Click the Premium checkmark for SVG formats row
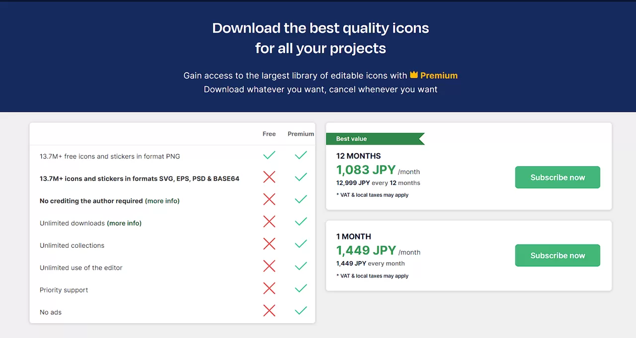The width and height of the screenshot is (636, 338). click(301, 177)
